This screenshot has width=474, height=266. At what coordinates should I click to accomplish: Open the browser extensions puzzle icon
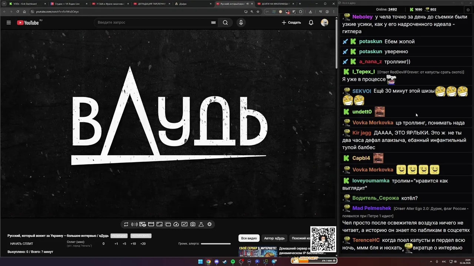(301, 11)
